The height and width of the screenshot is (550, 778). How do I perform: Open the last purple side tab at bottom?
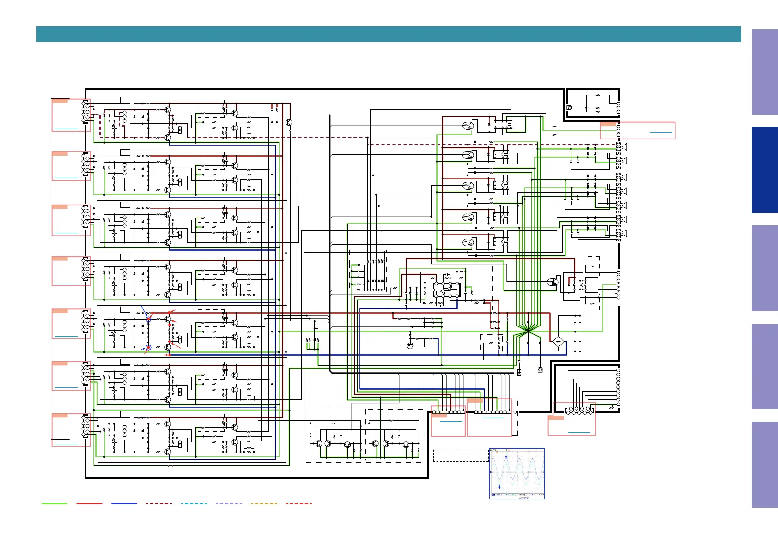click(x=765, y=465)
